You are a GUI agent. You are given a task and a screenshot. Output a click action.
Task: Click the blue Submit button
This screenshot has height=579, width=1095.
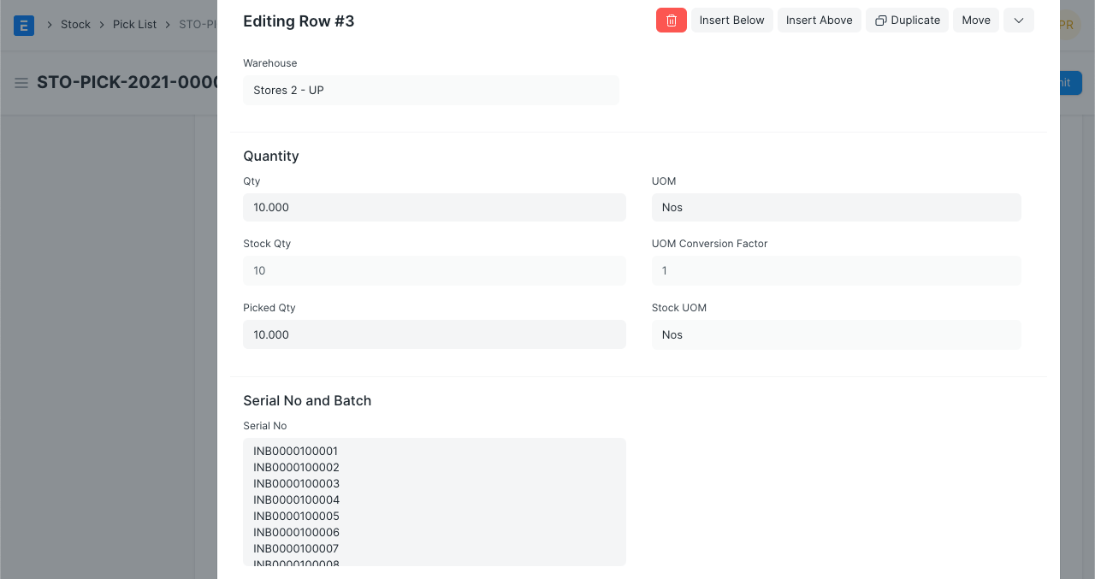point(1069,83)
